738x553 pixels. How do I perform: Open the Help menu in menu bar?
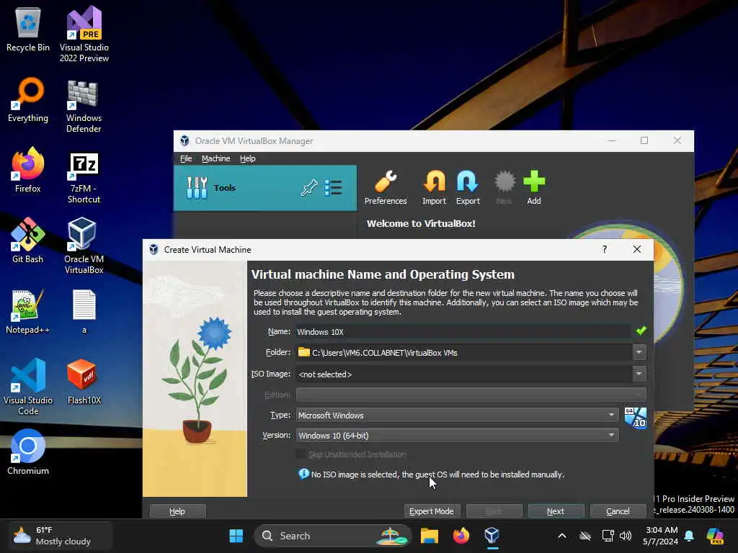click(x=248, y=158)
